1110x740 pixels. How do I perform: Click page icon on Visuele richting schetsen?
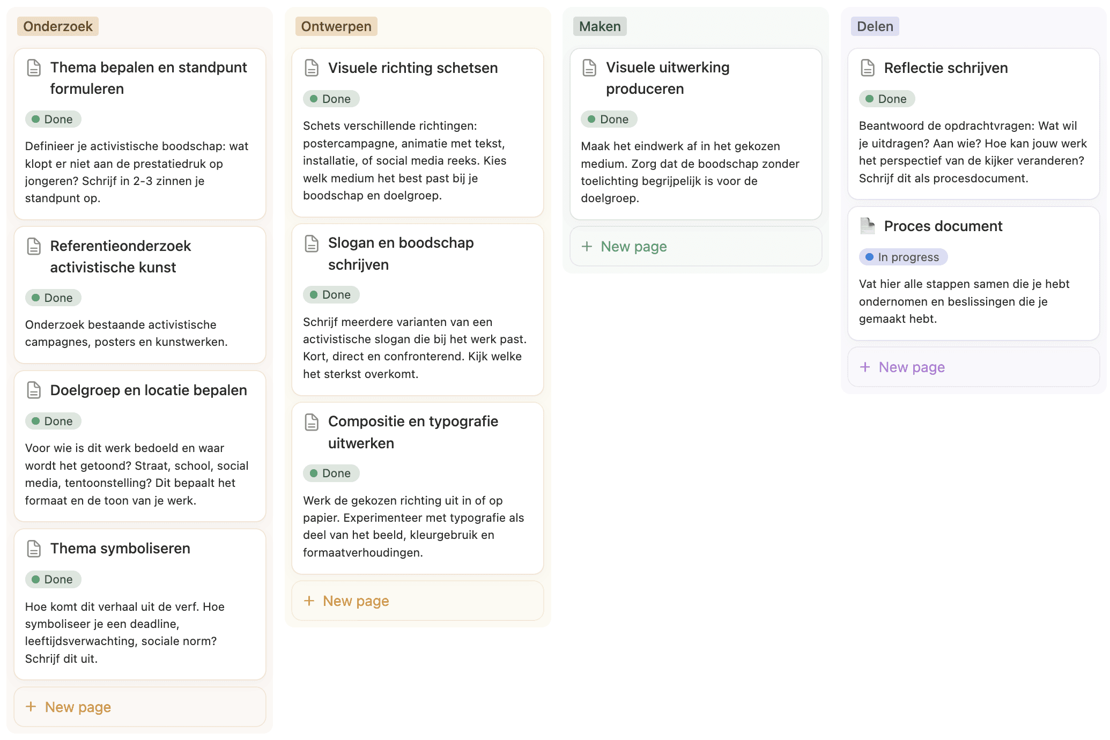click(312, 68)
